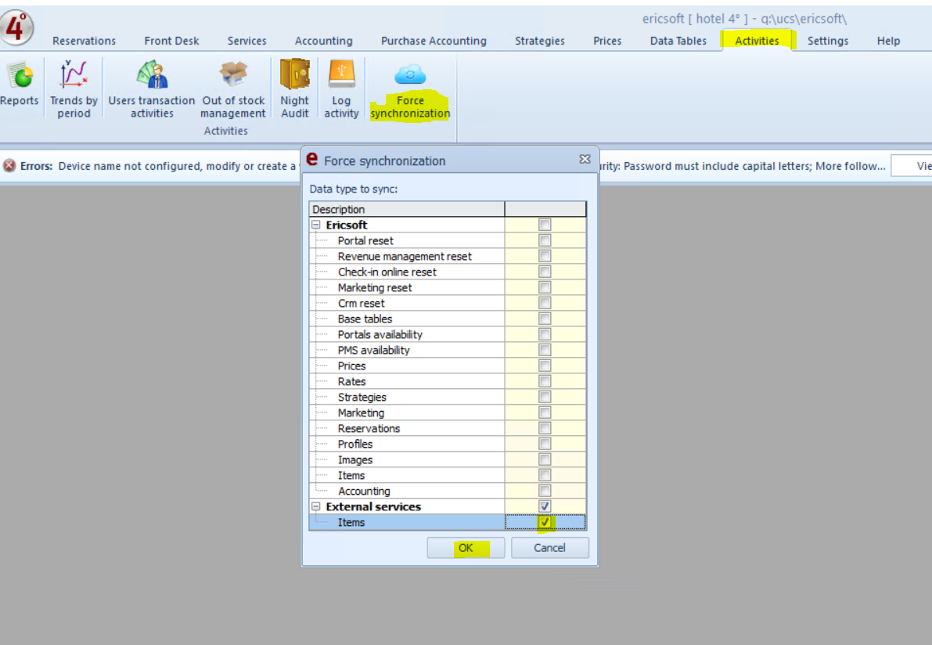Select the Revenue management reset row
This screenshot has width=932, height=645.
[x=405, y=256]
